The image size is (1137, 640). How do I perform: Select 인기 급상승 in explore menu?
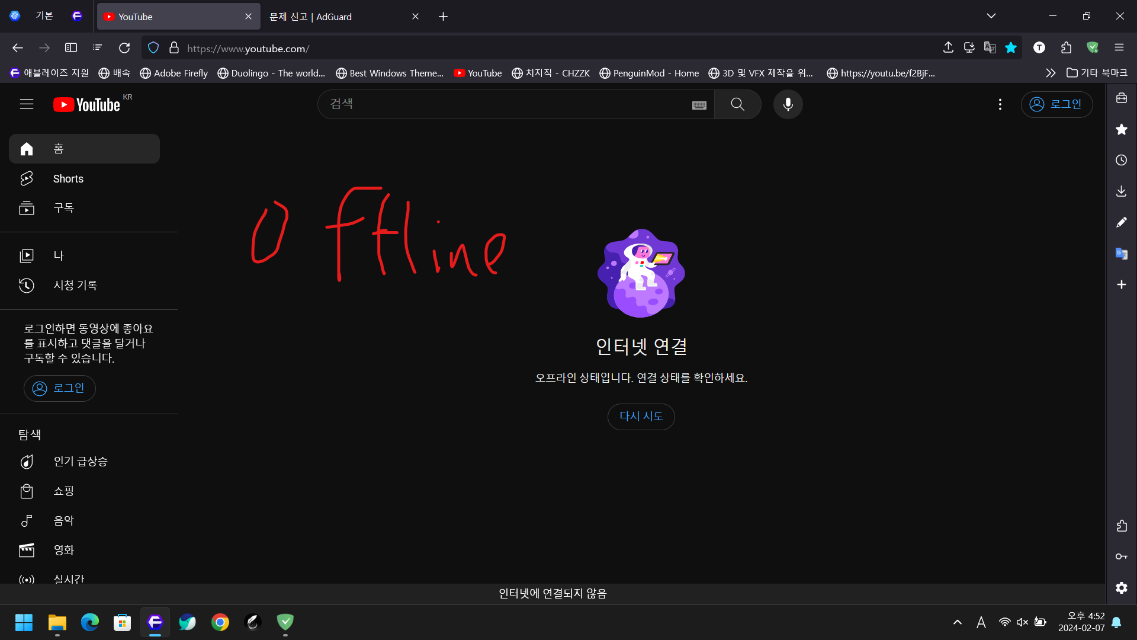coord(81,461)
